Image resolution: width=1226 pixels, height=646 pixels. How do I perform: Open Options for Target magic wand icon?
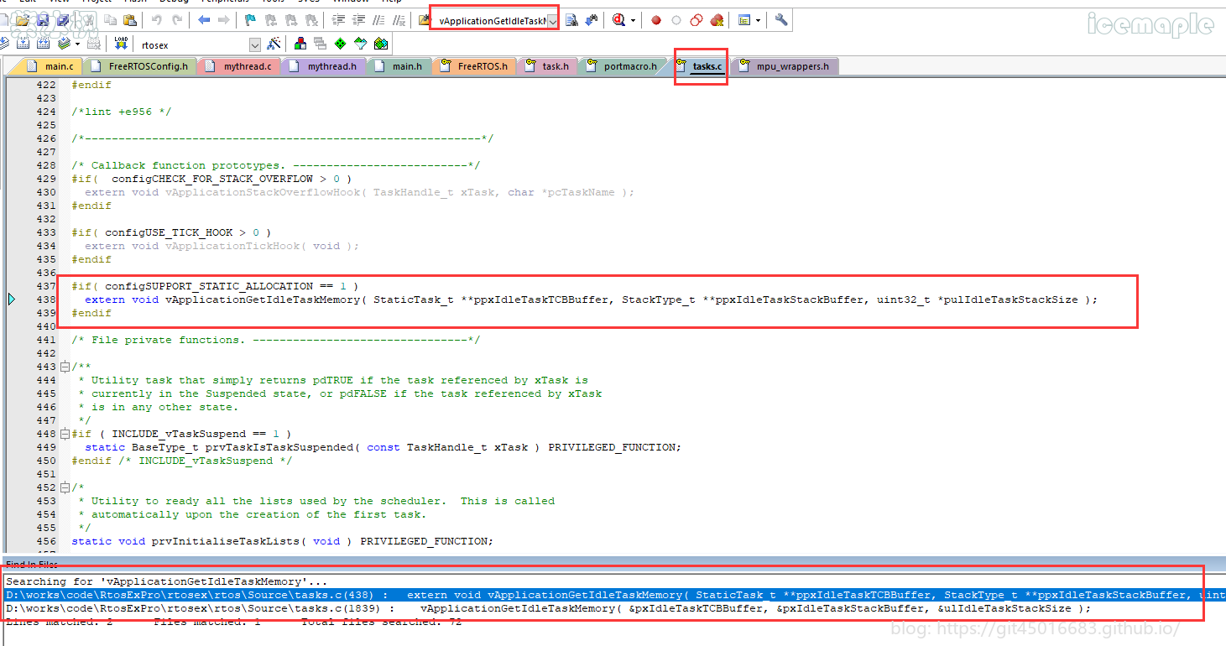click(x=274, y=44)
